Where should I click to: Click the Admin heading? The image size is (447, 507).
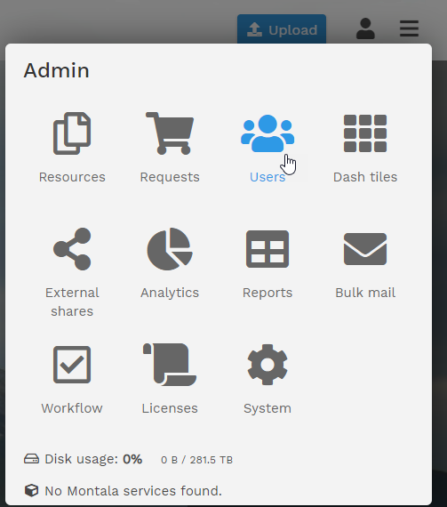[57, 70]
